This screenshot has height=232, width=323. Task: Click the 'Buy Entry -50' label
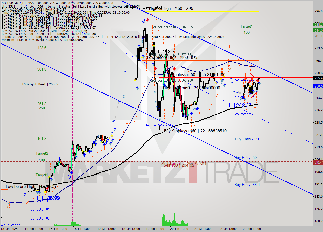tap(246, 158)
